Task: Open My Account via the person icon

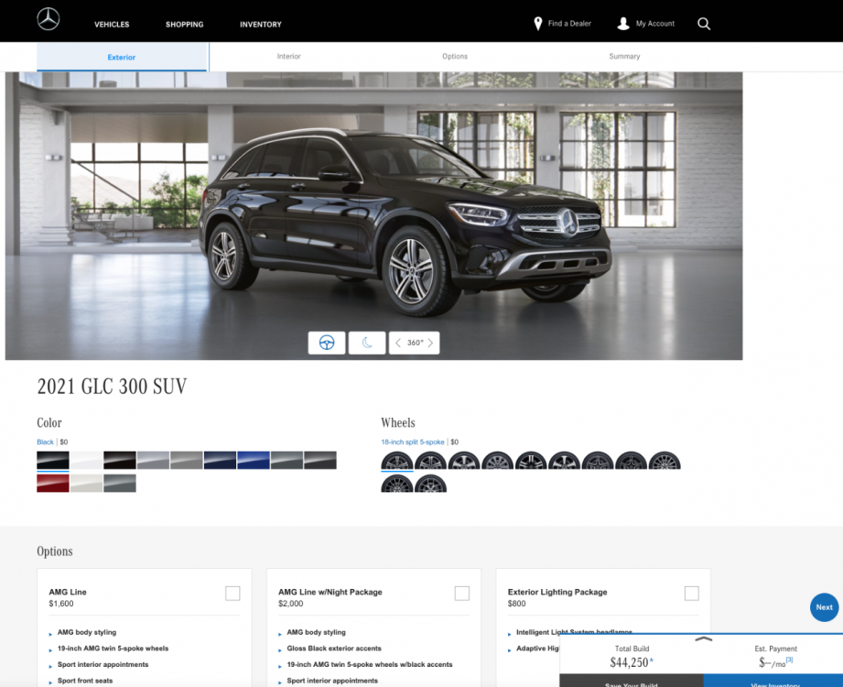Action: pos(623,24)
